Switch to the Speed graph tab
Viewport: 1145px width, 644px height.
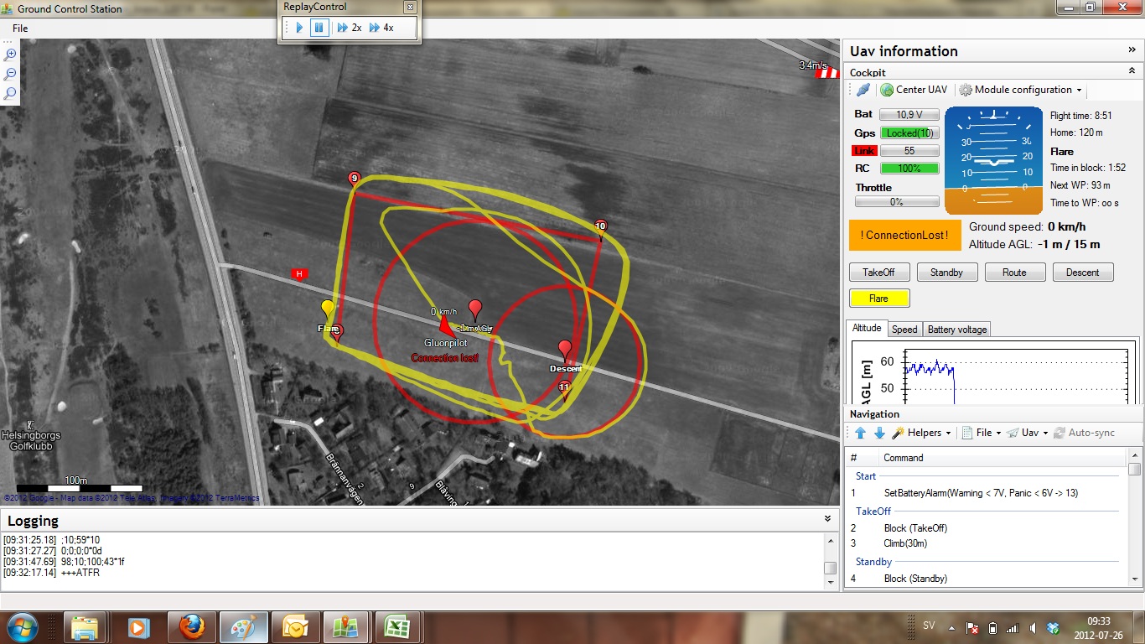tap(904, 330)
